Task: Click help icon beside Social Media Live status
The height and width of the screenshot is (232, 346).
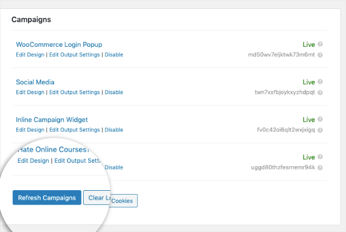Action: coord(320,81)
